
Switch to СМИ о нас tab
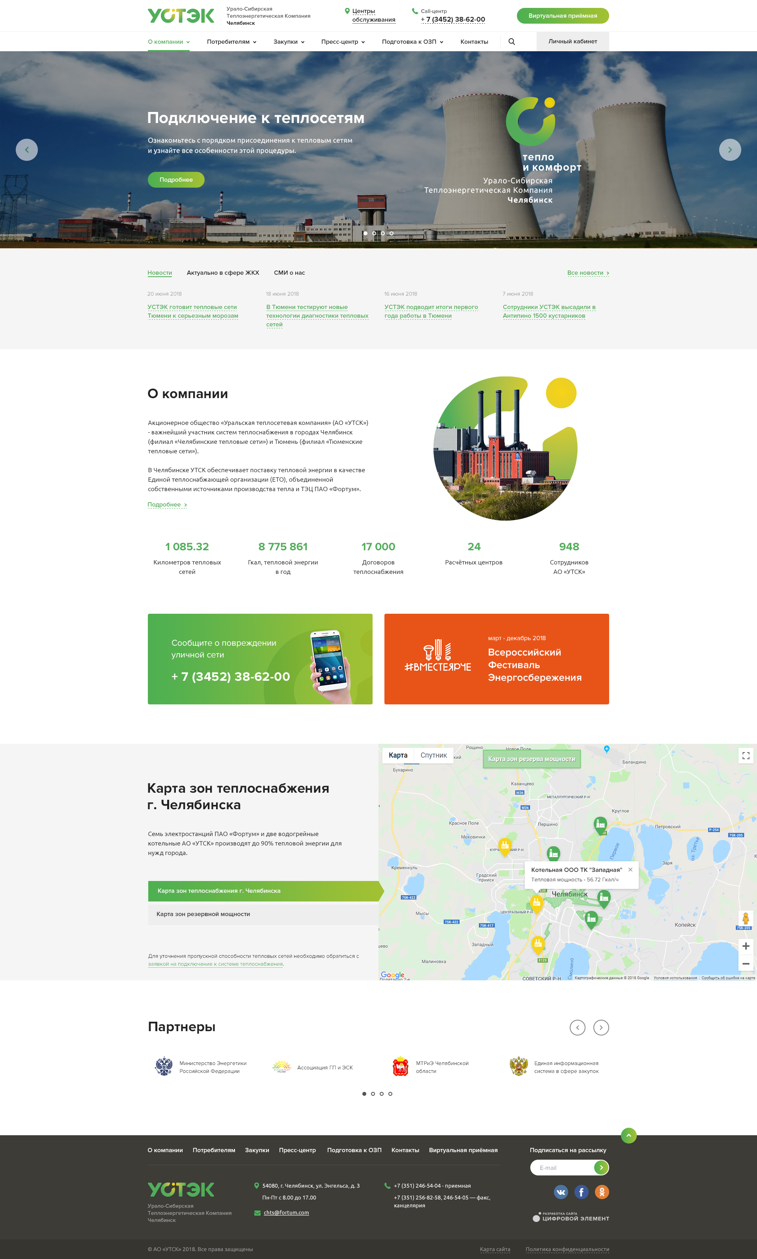[289, 273]
